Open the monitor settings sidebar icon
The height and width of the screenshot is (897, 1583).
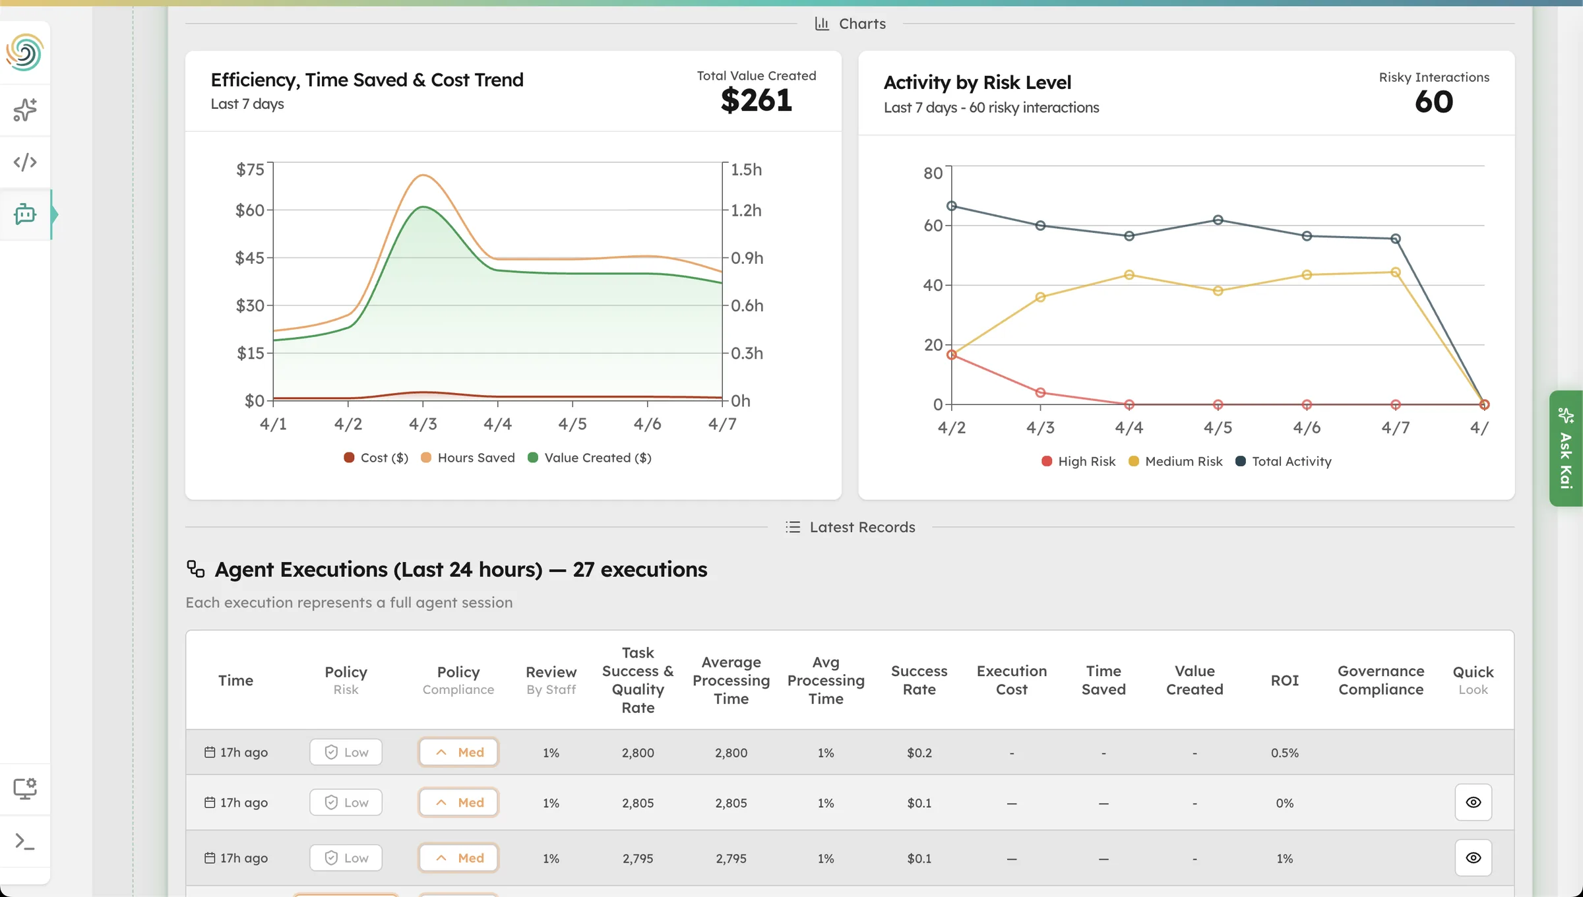pos(25,788)
